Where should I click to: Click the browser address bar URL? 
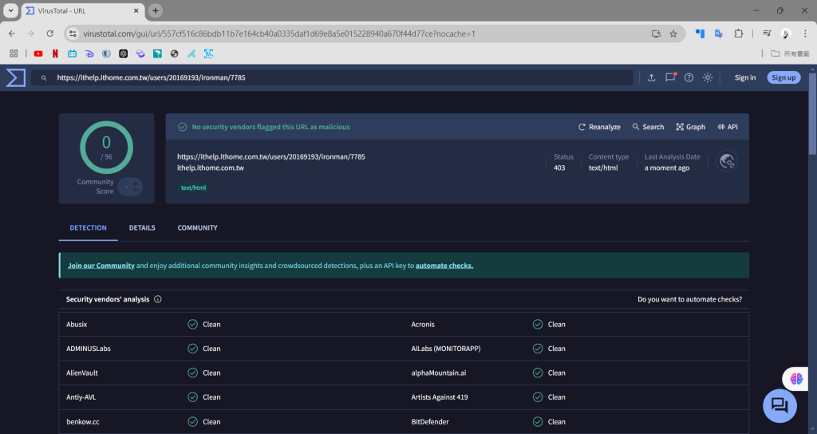point(278,34)
